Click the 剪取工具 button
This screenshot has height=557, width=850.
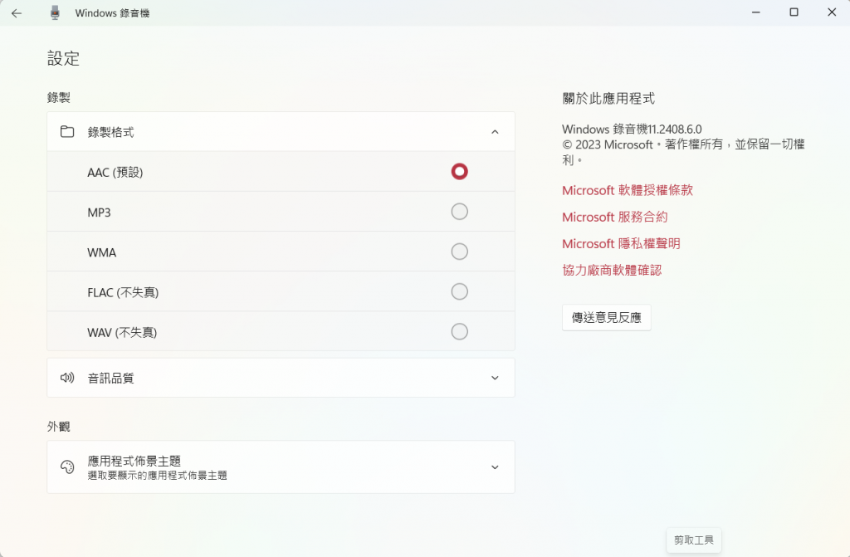pyautogui.click(x=694, y=540)
